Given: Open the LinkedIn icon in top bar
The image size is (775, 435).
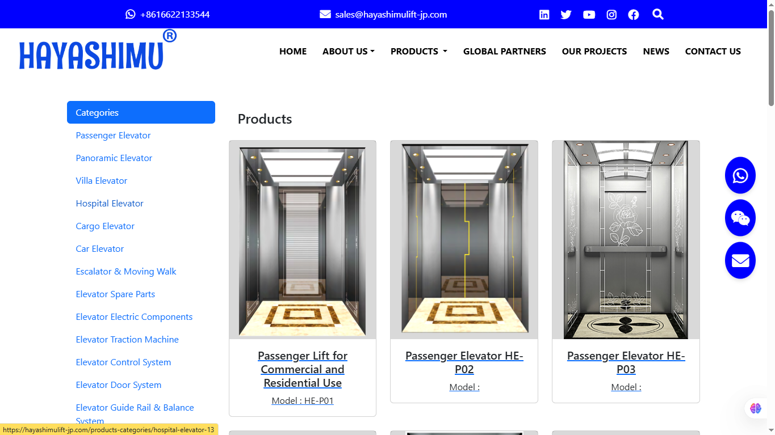Looking at the screenshot, I should click(x=544, y=15).
